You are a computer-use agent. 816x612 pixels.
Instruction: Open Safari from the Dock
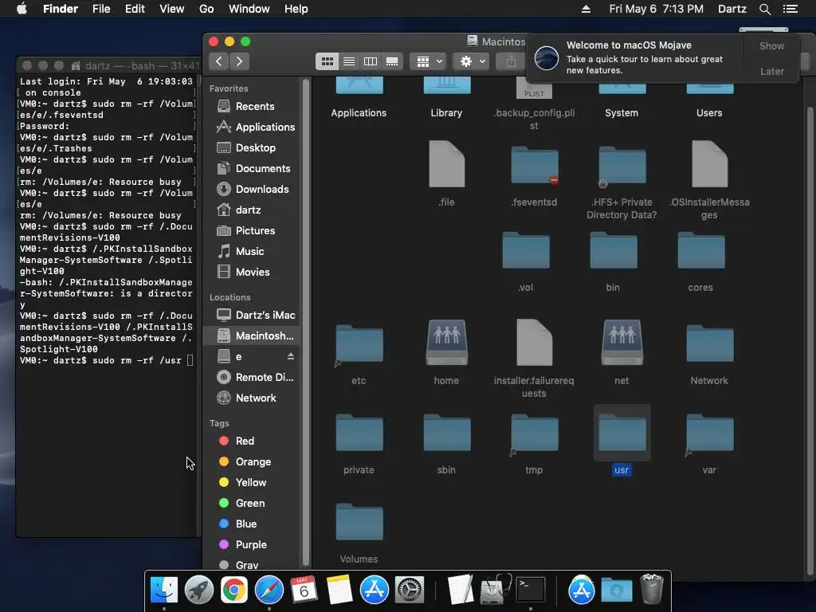[269, 590]
